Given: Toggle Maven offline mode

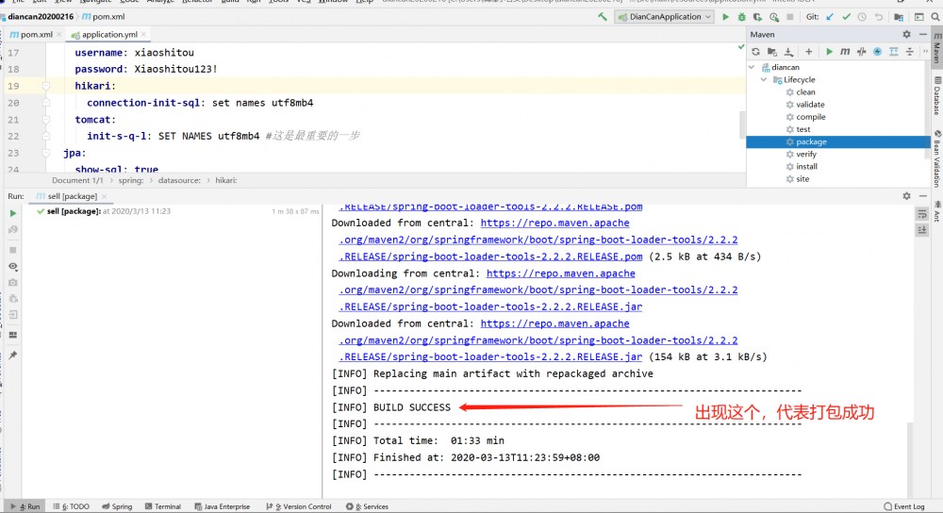Looking at the screenshot, I should click(861, 52).
